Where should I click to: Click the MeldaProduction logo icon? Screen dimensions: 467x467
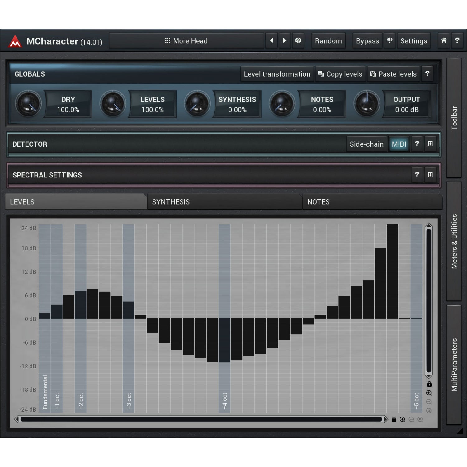coord(15,41)
